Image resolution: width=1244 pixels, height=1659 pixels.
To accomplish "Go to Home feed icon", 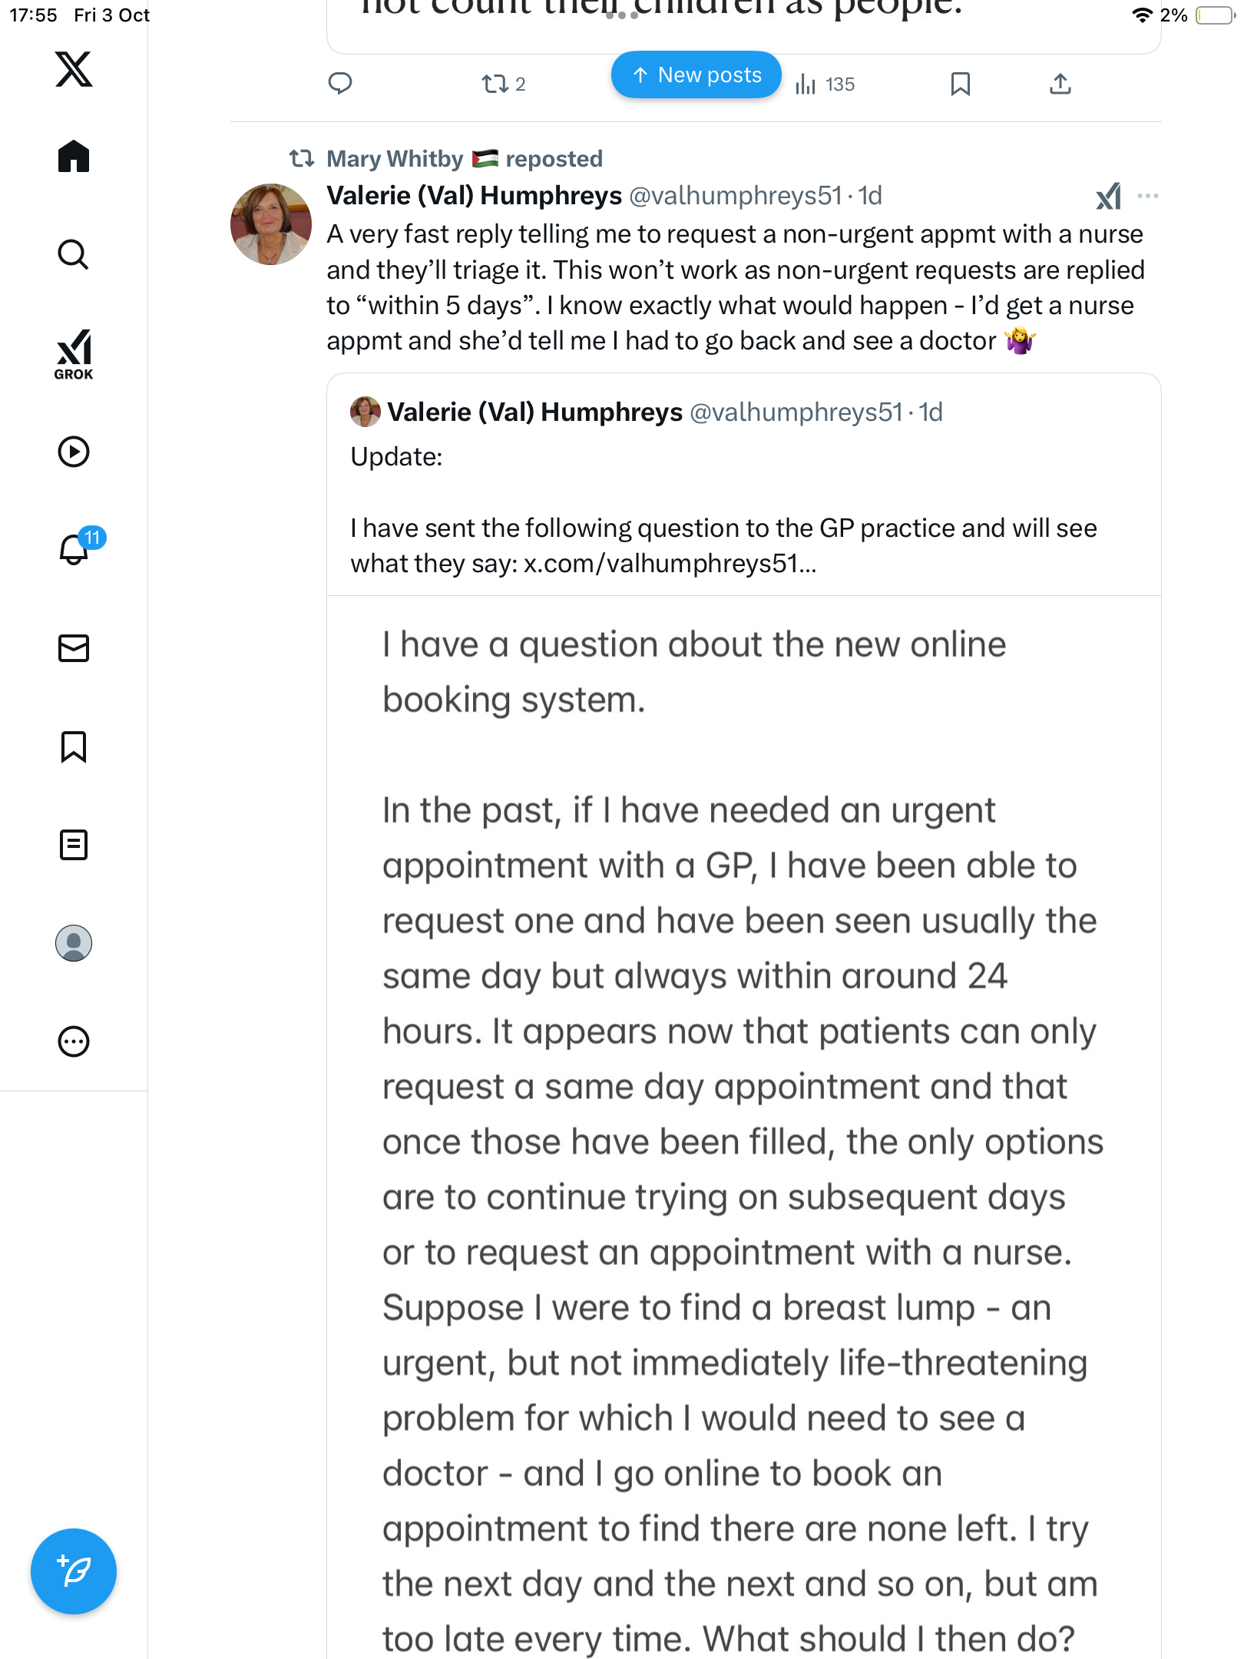I will click(74, 157).
